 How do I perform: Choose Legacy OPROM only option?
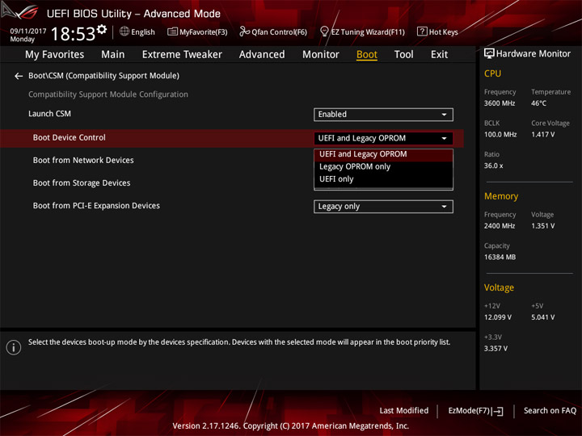[383, 167]
